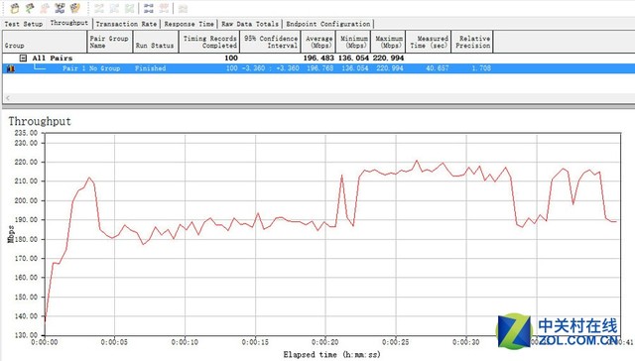
Task: Switch to the Test Setup tab
Action: click(24, 24)
